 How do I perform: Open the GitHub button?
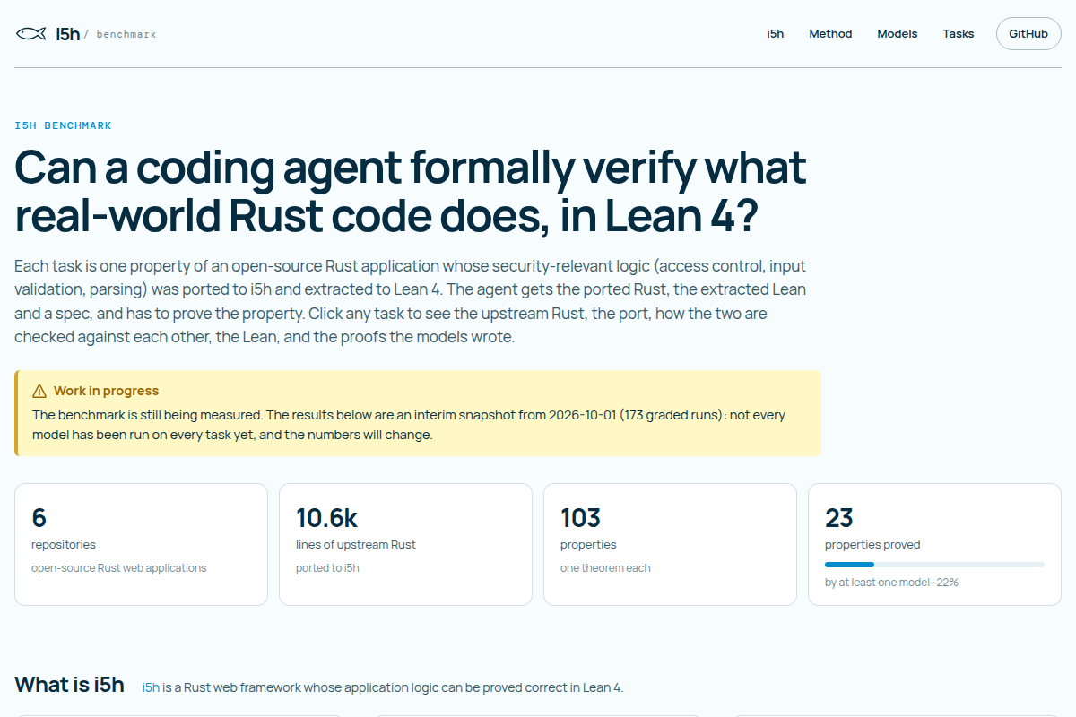pos(1028,34)
